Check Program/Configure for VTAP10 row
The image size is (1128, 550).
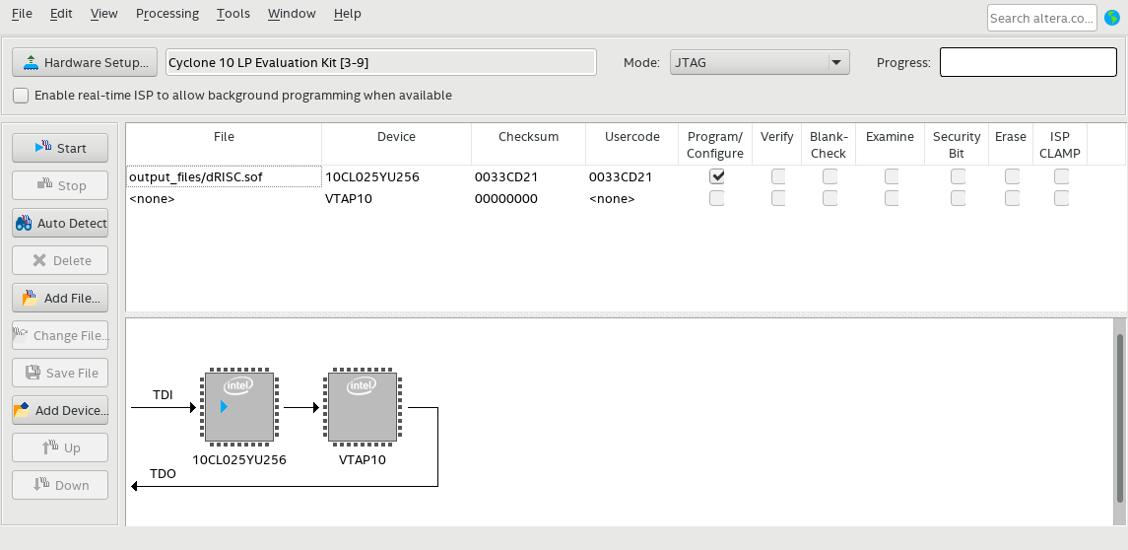click(x=716, y=198)
